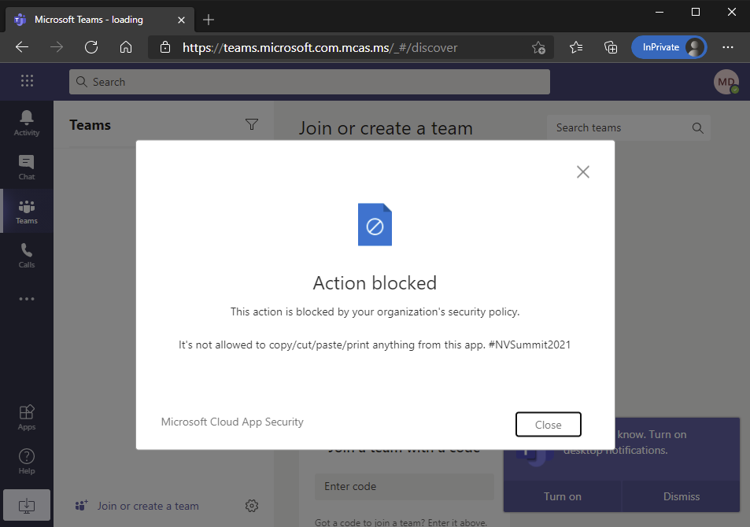
Task: Go forward in the browser
Action: (57, 47)
